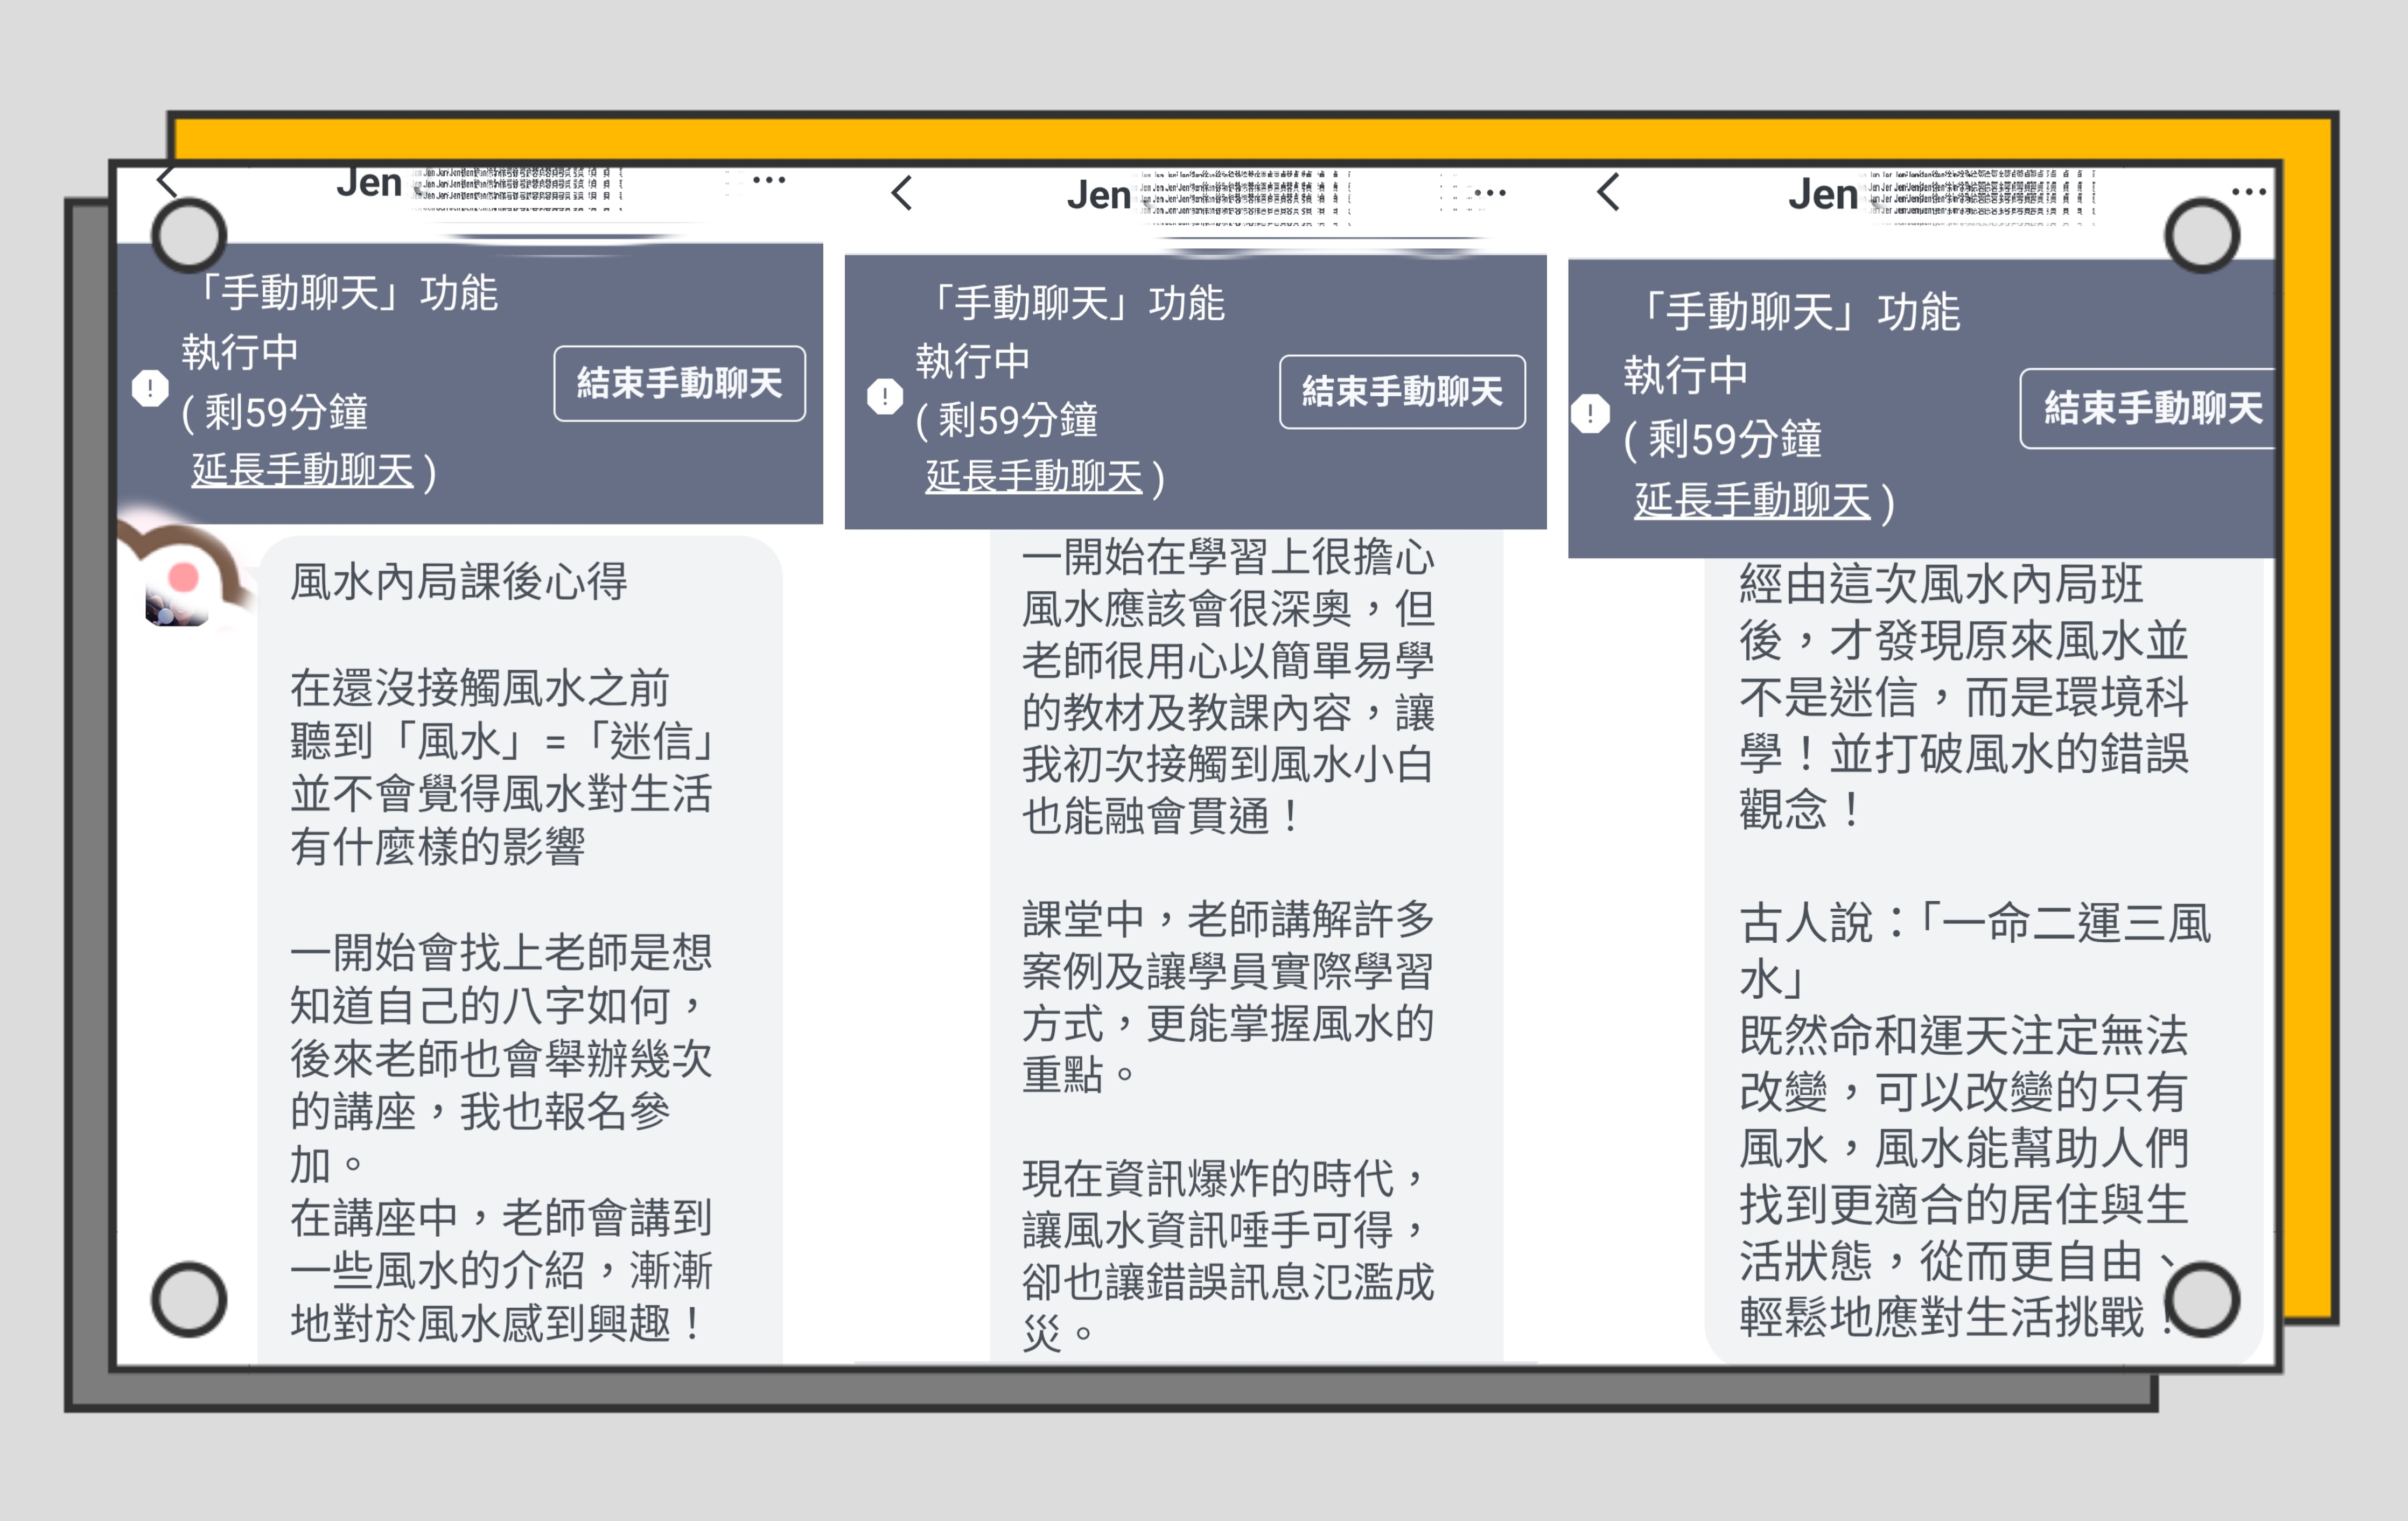Click the back arrow in the middle chat
2408x1521 pixels.
point(902,193)
